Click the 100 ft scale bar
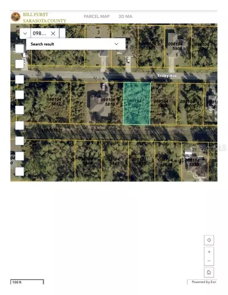The width and height of the screenshot is (228, 295). click(27, 282)
